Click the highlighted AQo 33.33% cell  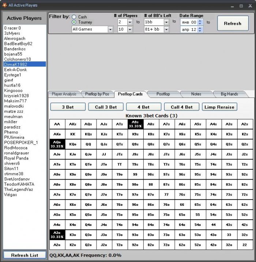(x=57, y=144)
